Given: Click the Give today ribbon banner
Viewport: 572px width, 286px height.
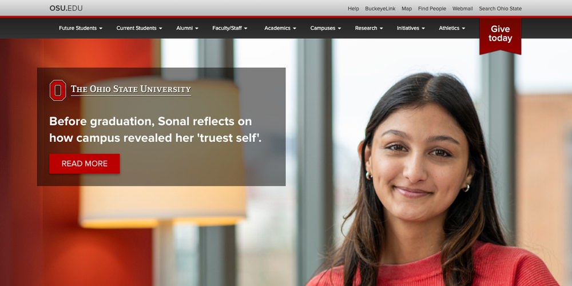Looking at the screenshot, I should tap(500, 35).
